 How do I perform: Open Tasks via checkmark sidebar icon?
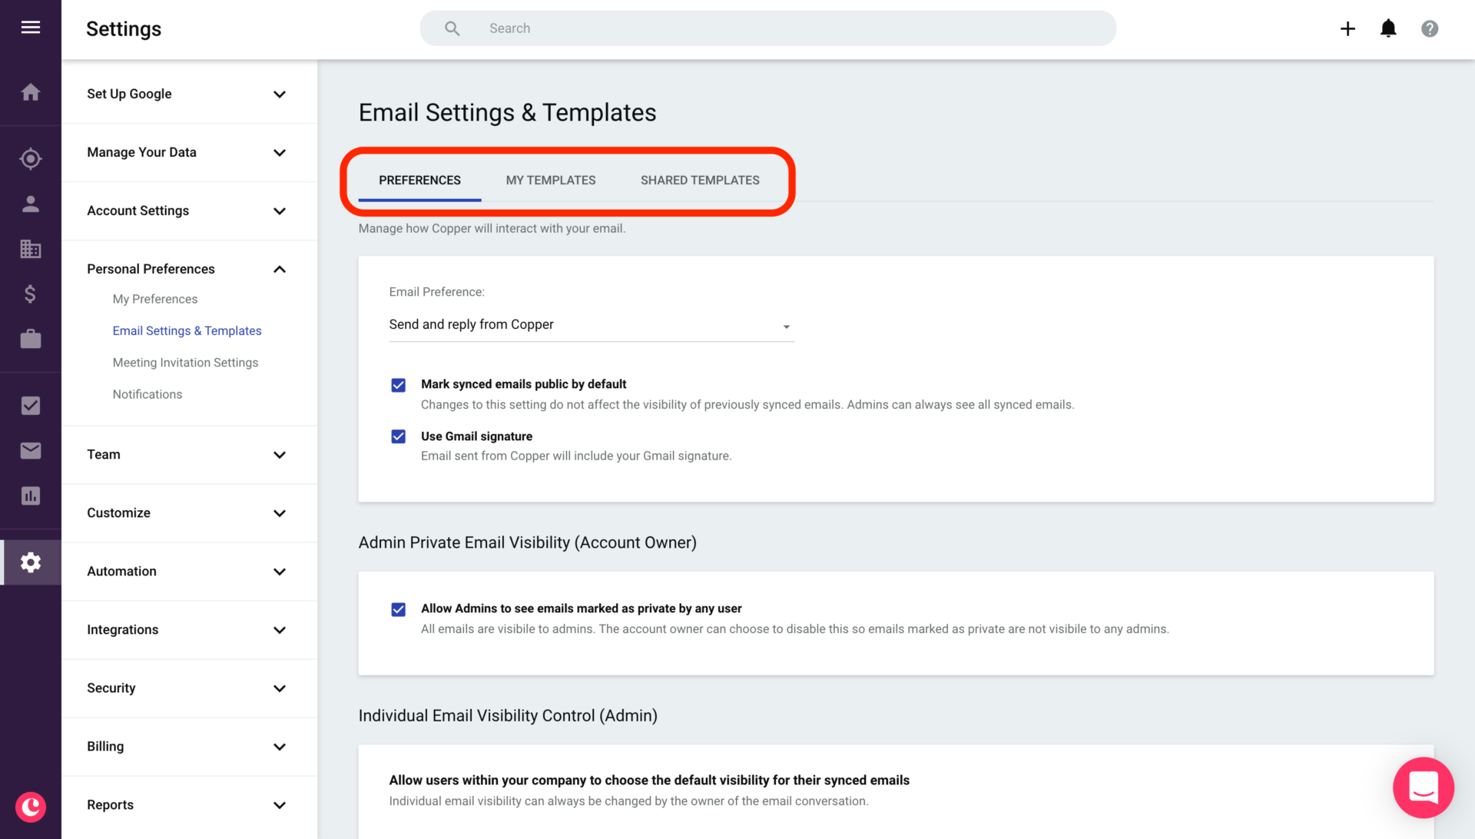(31, 406)
